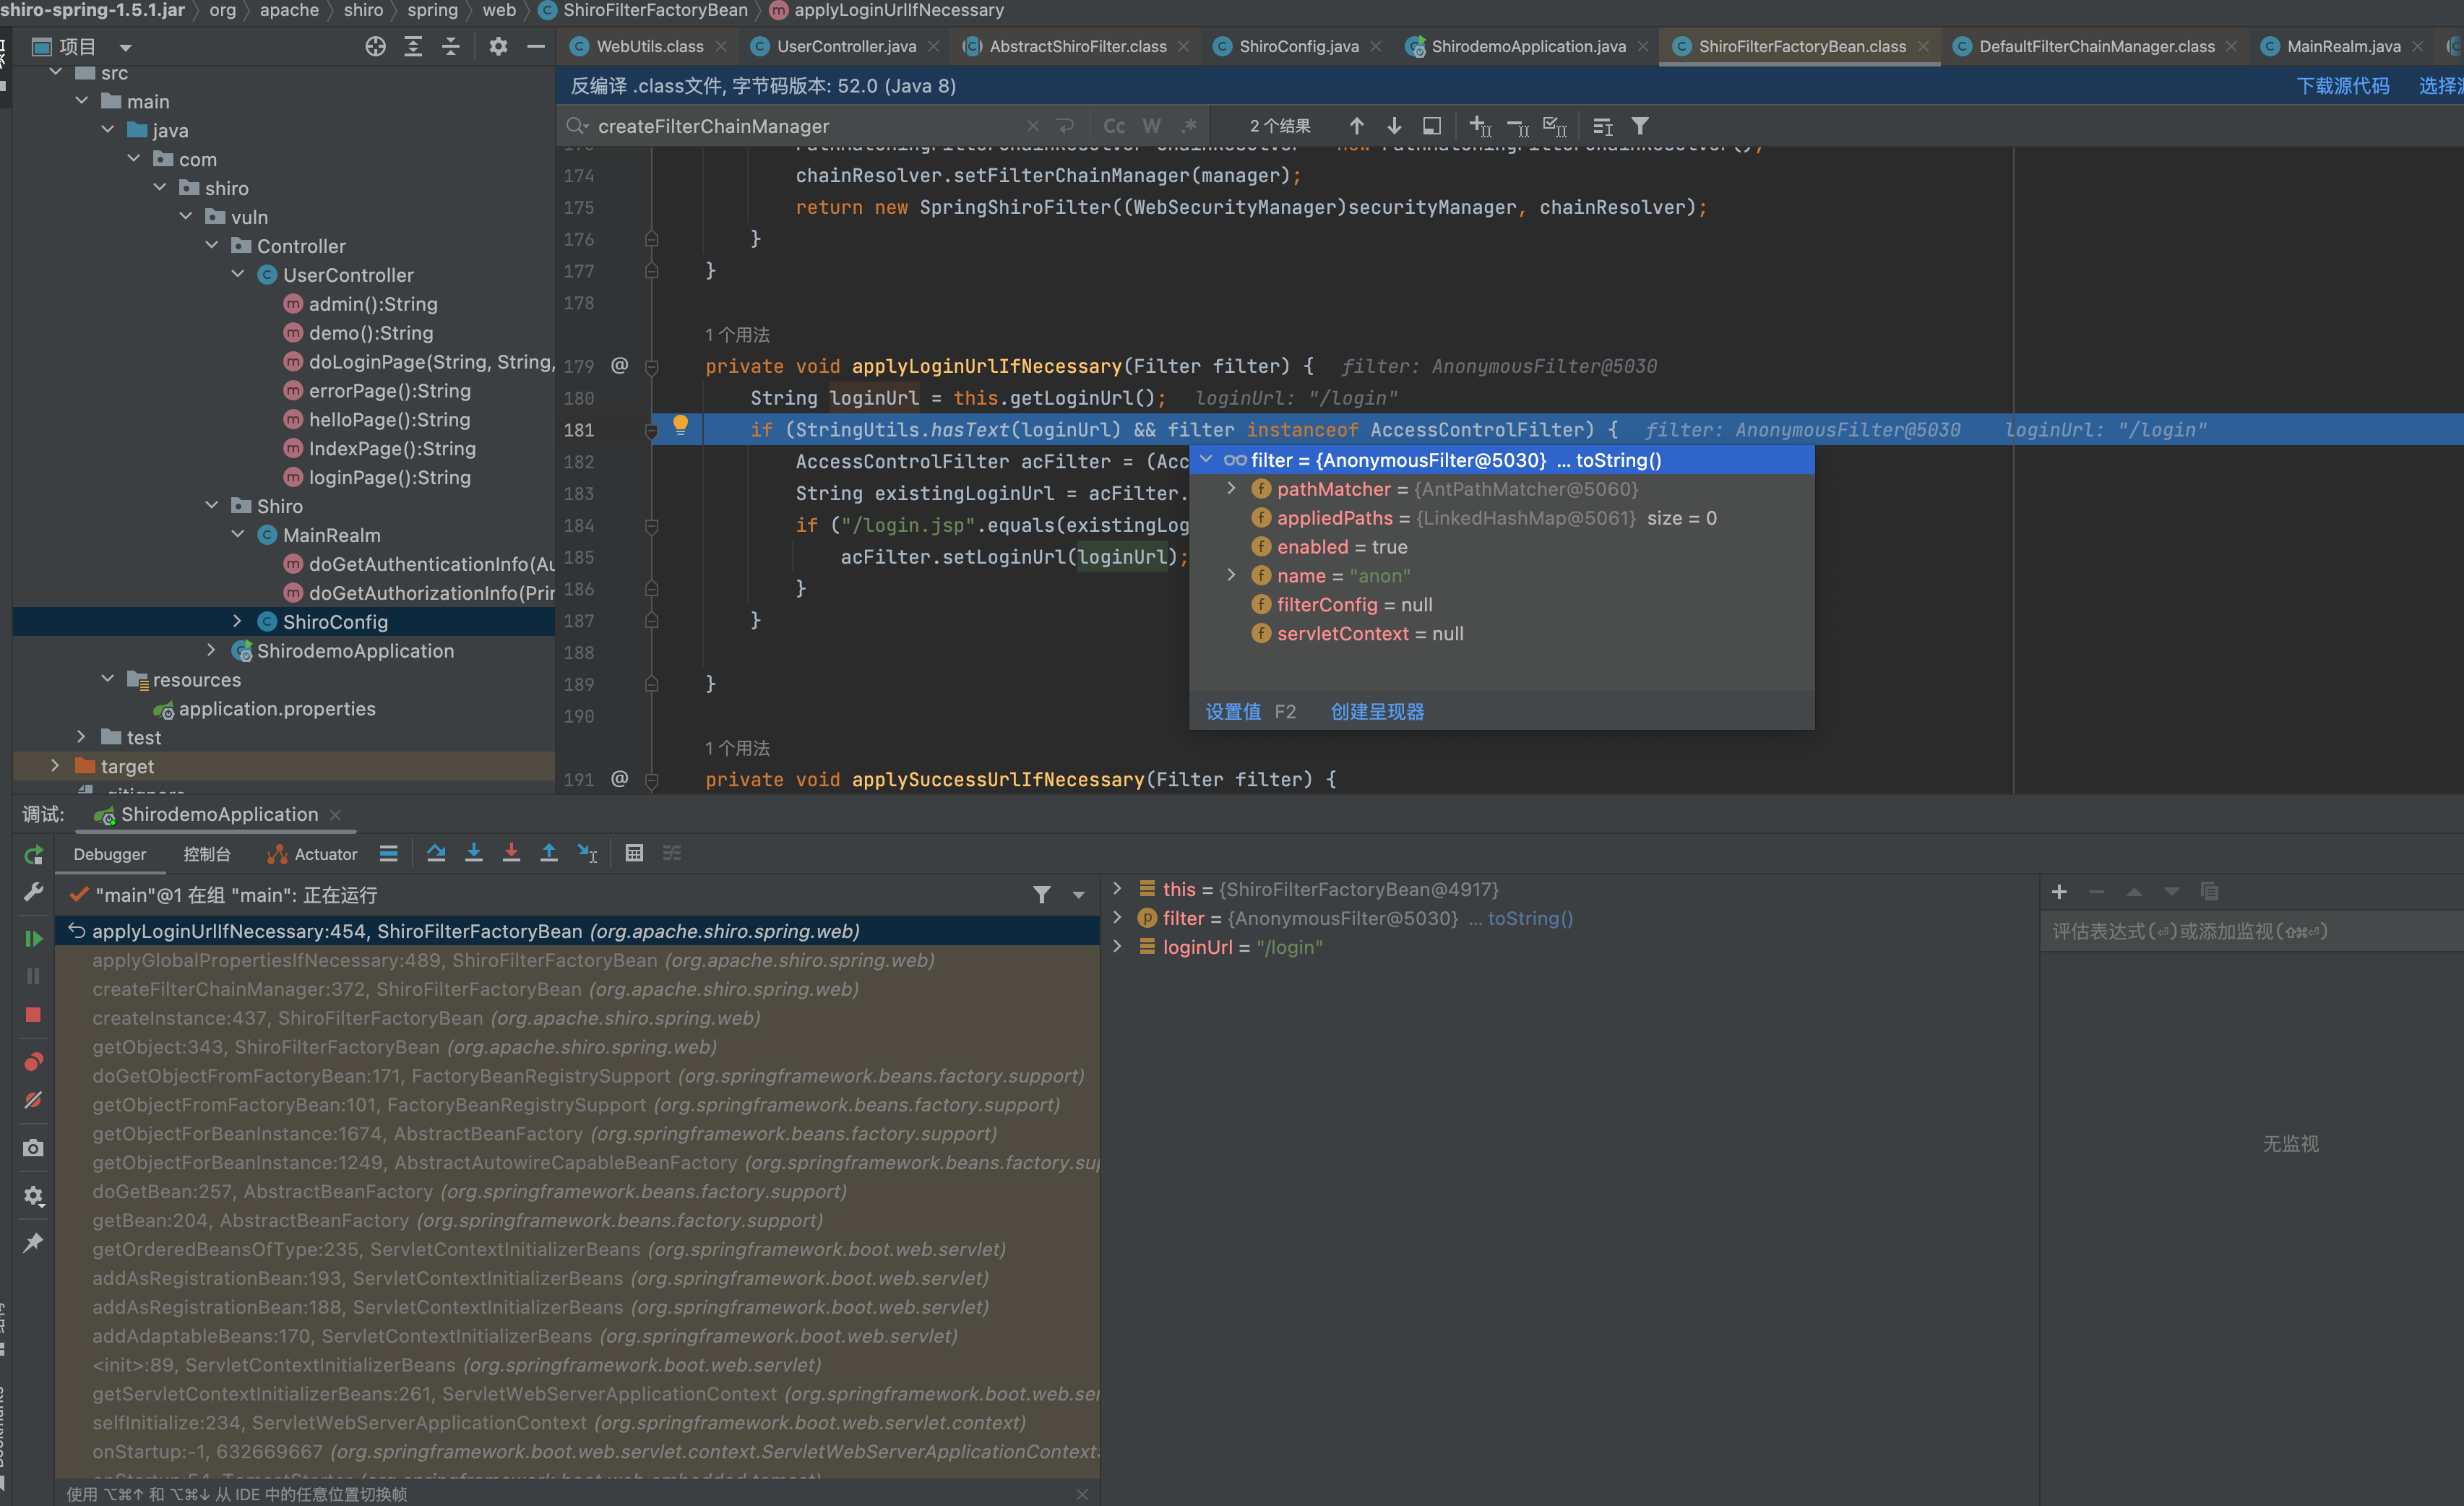Click the pin tab icon in debug sidebar
Screen dimensions: 2464x1506
(33, 1243)
